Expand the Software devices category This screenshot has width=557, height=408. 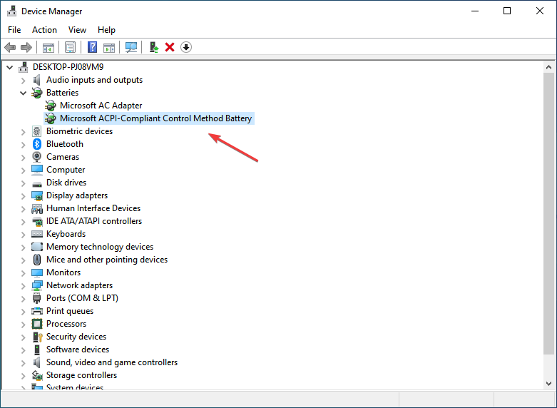[x=23, y=350]
